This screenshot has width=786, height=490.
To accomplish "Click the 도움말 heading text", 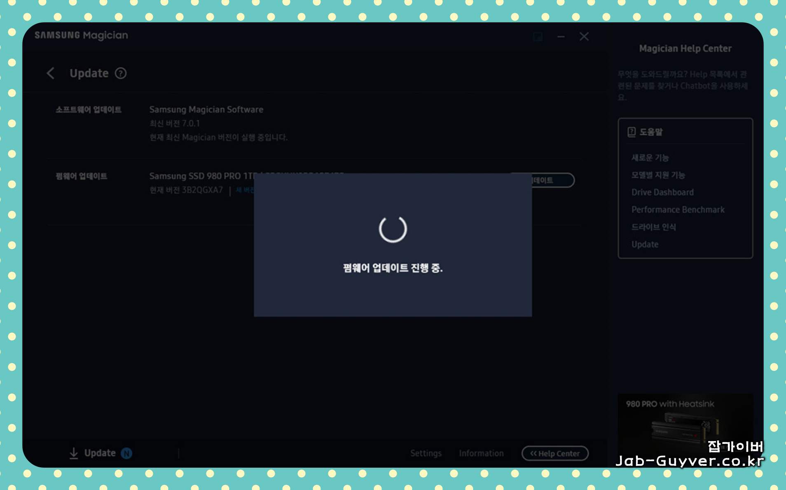I will pos(651,132).
